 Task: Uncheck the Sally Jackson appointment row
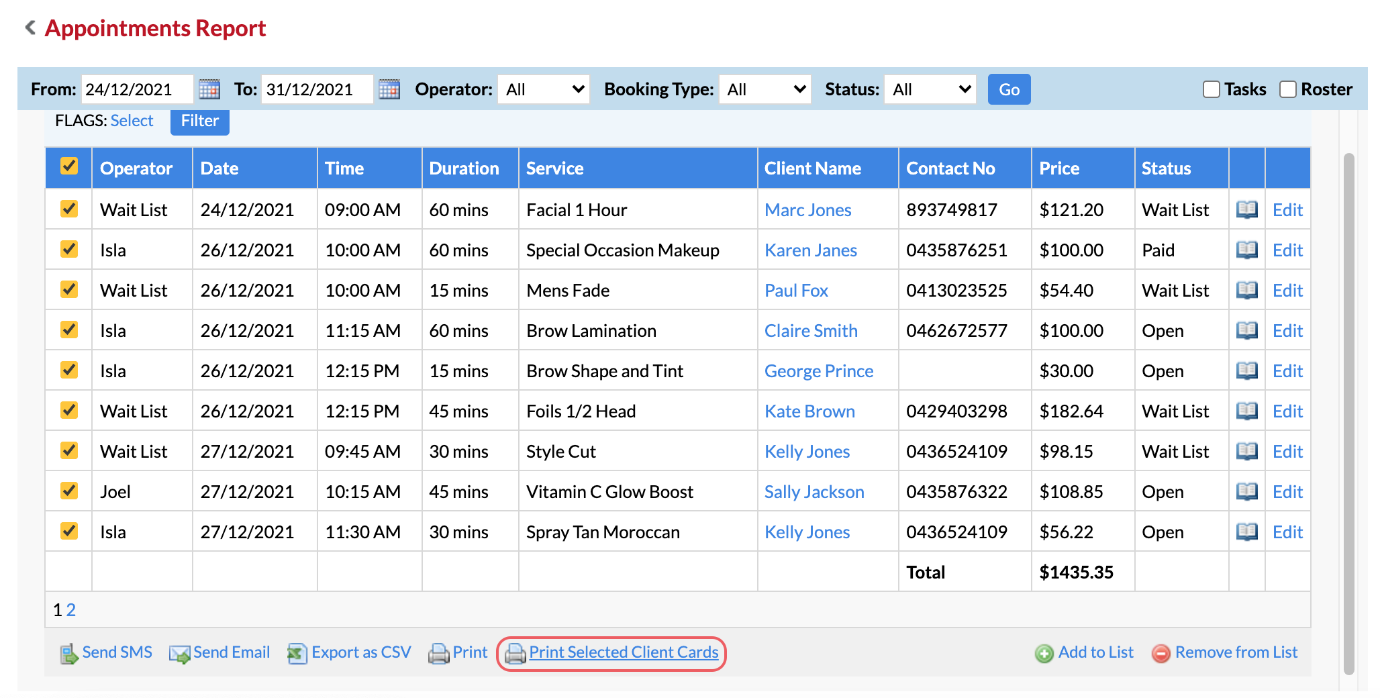69,491
